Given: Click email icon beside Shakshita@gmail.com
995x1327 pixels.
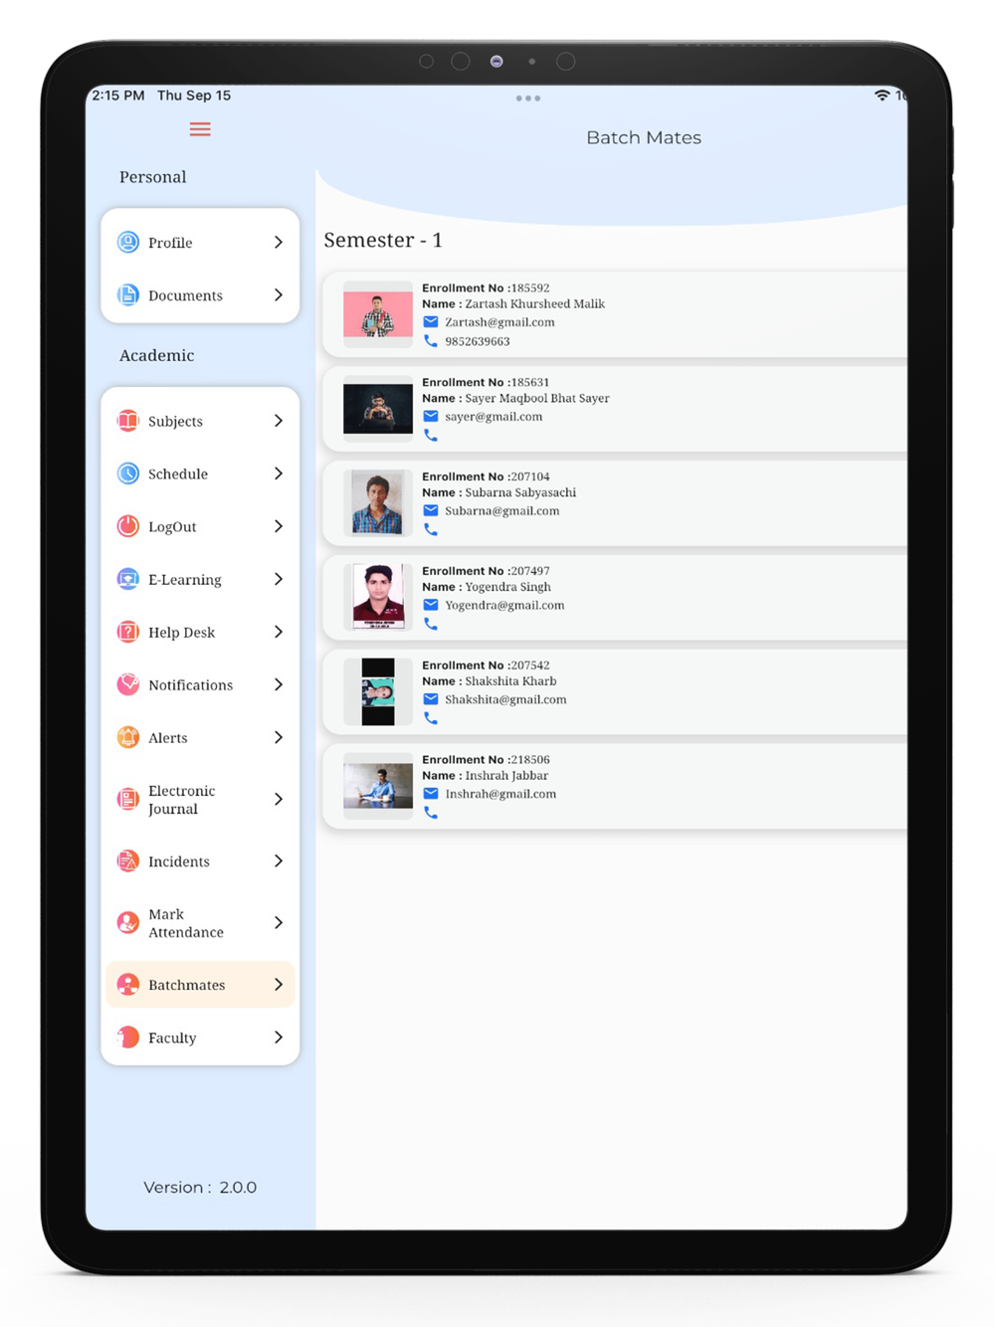Looking at the screenshot, I should [431, 699].
